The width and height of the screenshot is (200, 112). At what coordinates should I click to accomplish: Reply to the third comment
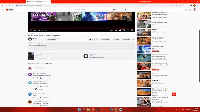(46, 98)
